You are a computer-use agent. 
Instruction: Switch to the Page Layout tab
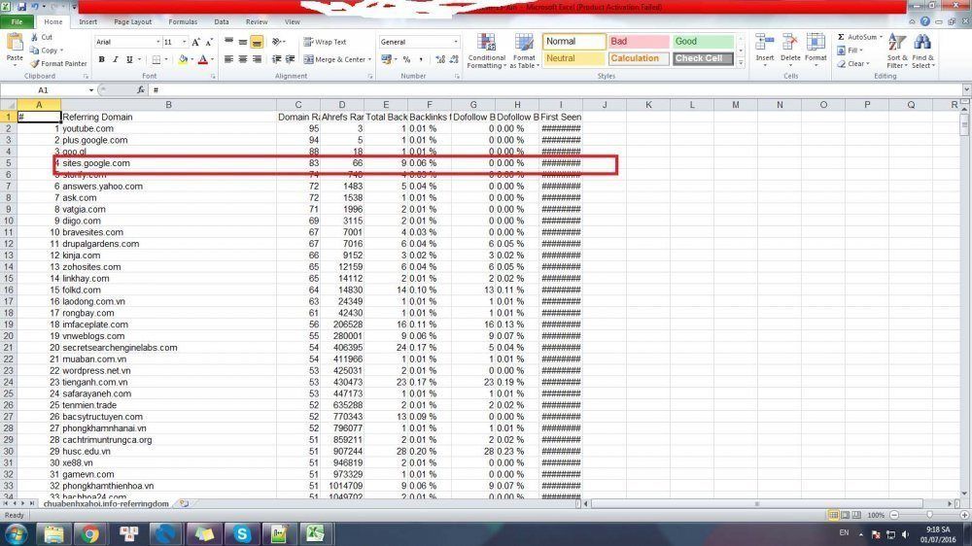tap(132, 21)
